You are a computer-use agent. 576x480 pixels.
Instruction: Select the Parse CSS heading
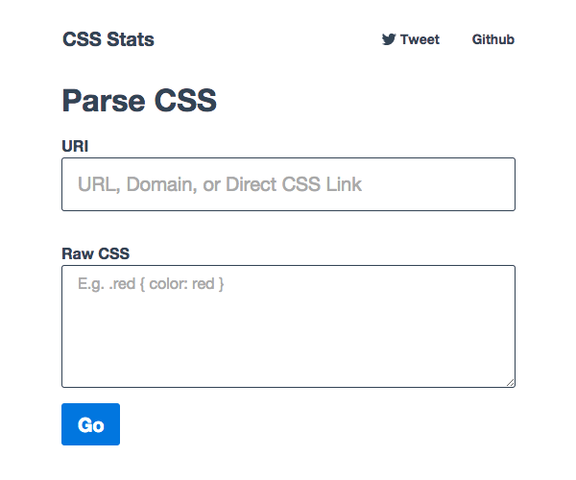click(139, 100)
